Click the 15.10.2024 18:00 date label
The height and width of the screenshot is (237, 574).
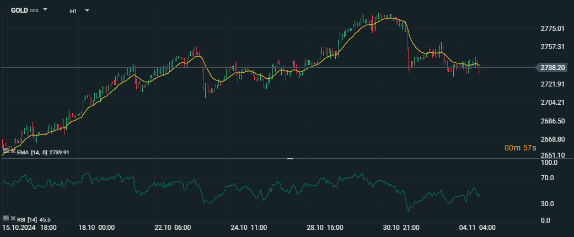pyautogui.click(x=29, y=227)
